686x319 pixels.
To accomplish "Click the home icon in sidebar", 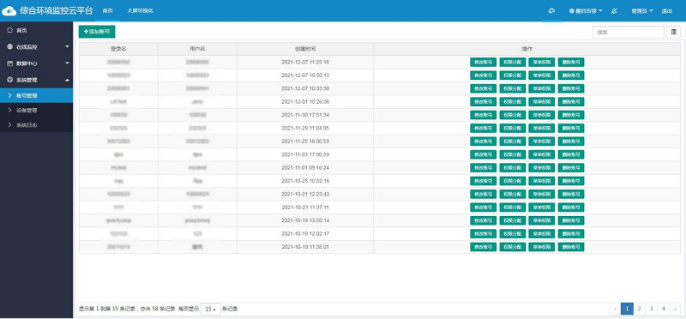I will click(x=9, y=30).
